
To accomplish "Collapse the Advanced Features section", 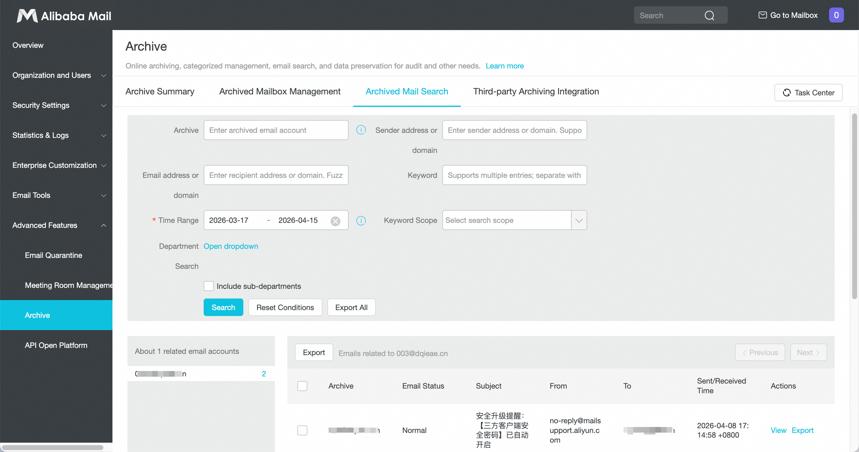I will point(59,225).
